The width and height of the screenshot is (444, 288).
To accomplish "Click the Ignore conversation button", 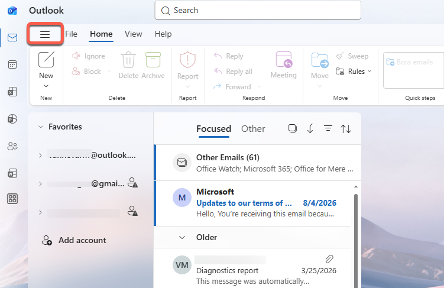I will pyautogui.click(x=89, y=56).
